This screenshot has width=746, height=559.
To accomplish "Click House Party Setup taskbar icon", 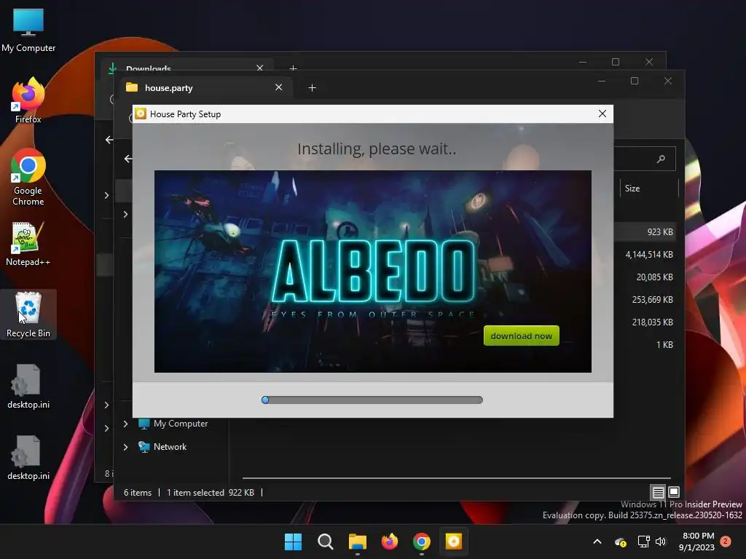I will [453, 542].
